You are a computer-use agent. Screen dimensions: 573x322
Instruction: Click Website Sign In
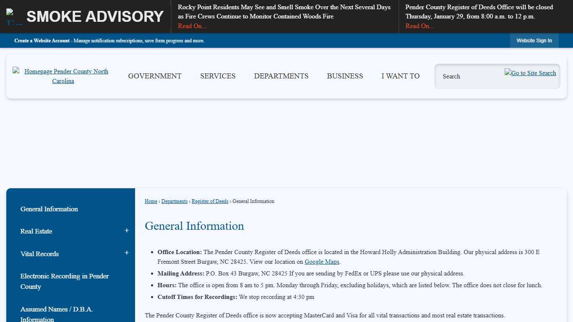click(534, 41)
